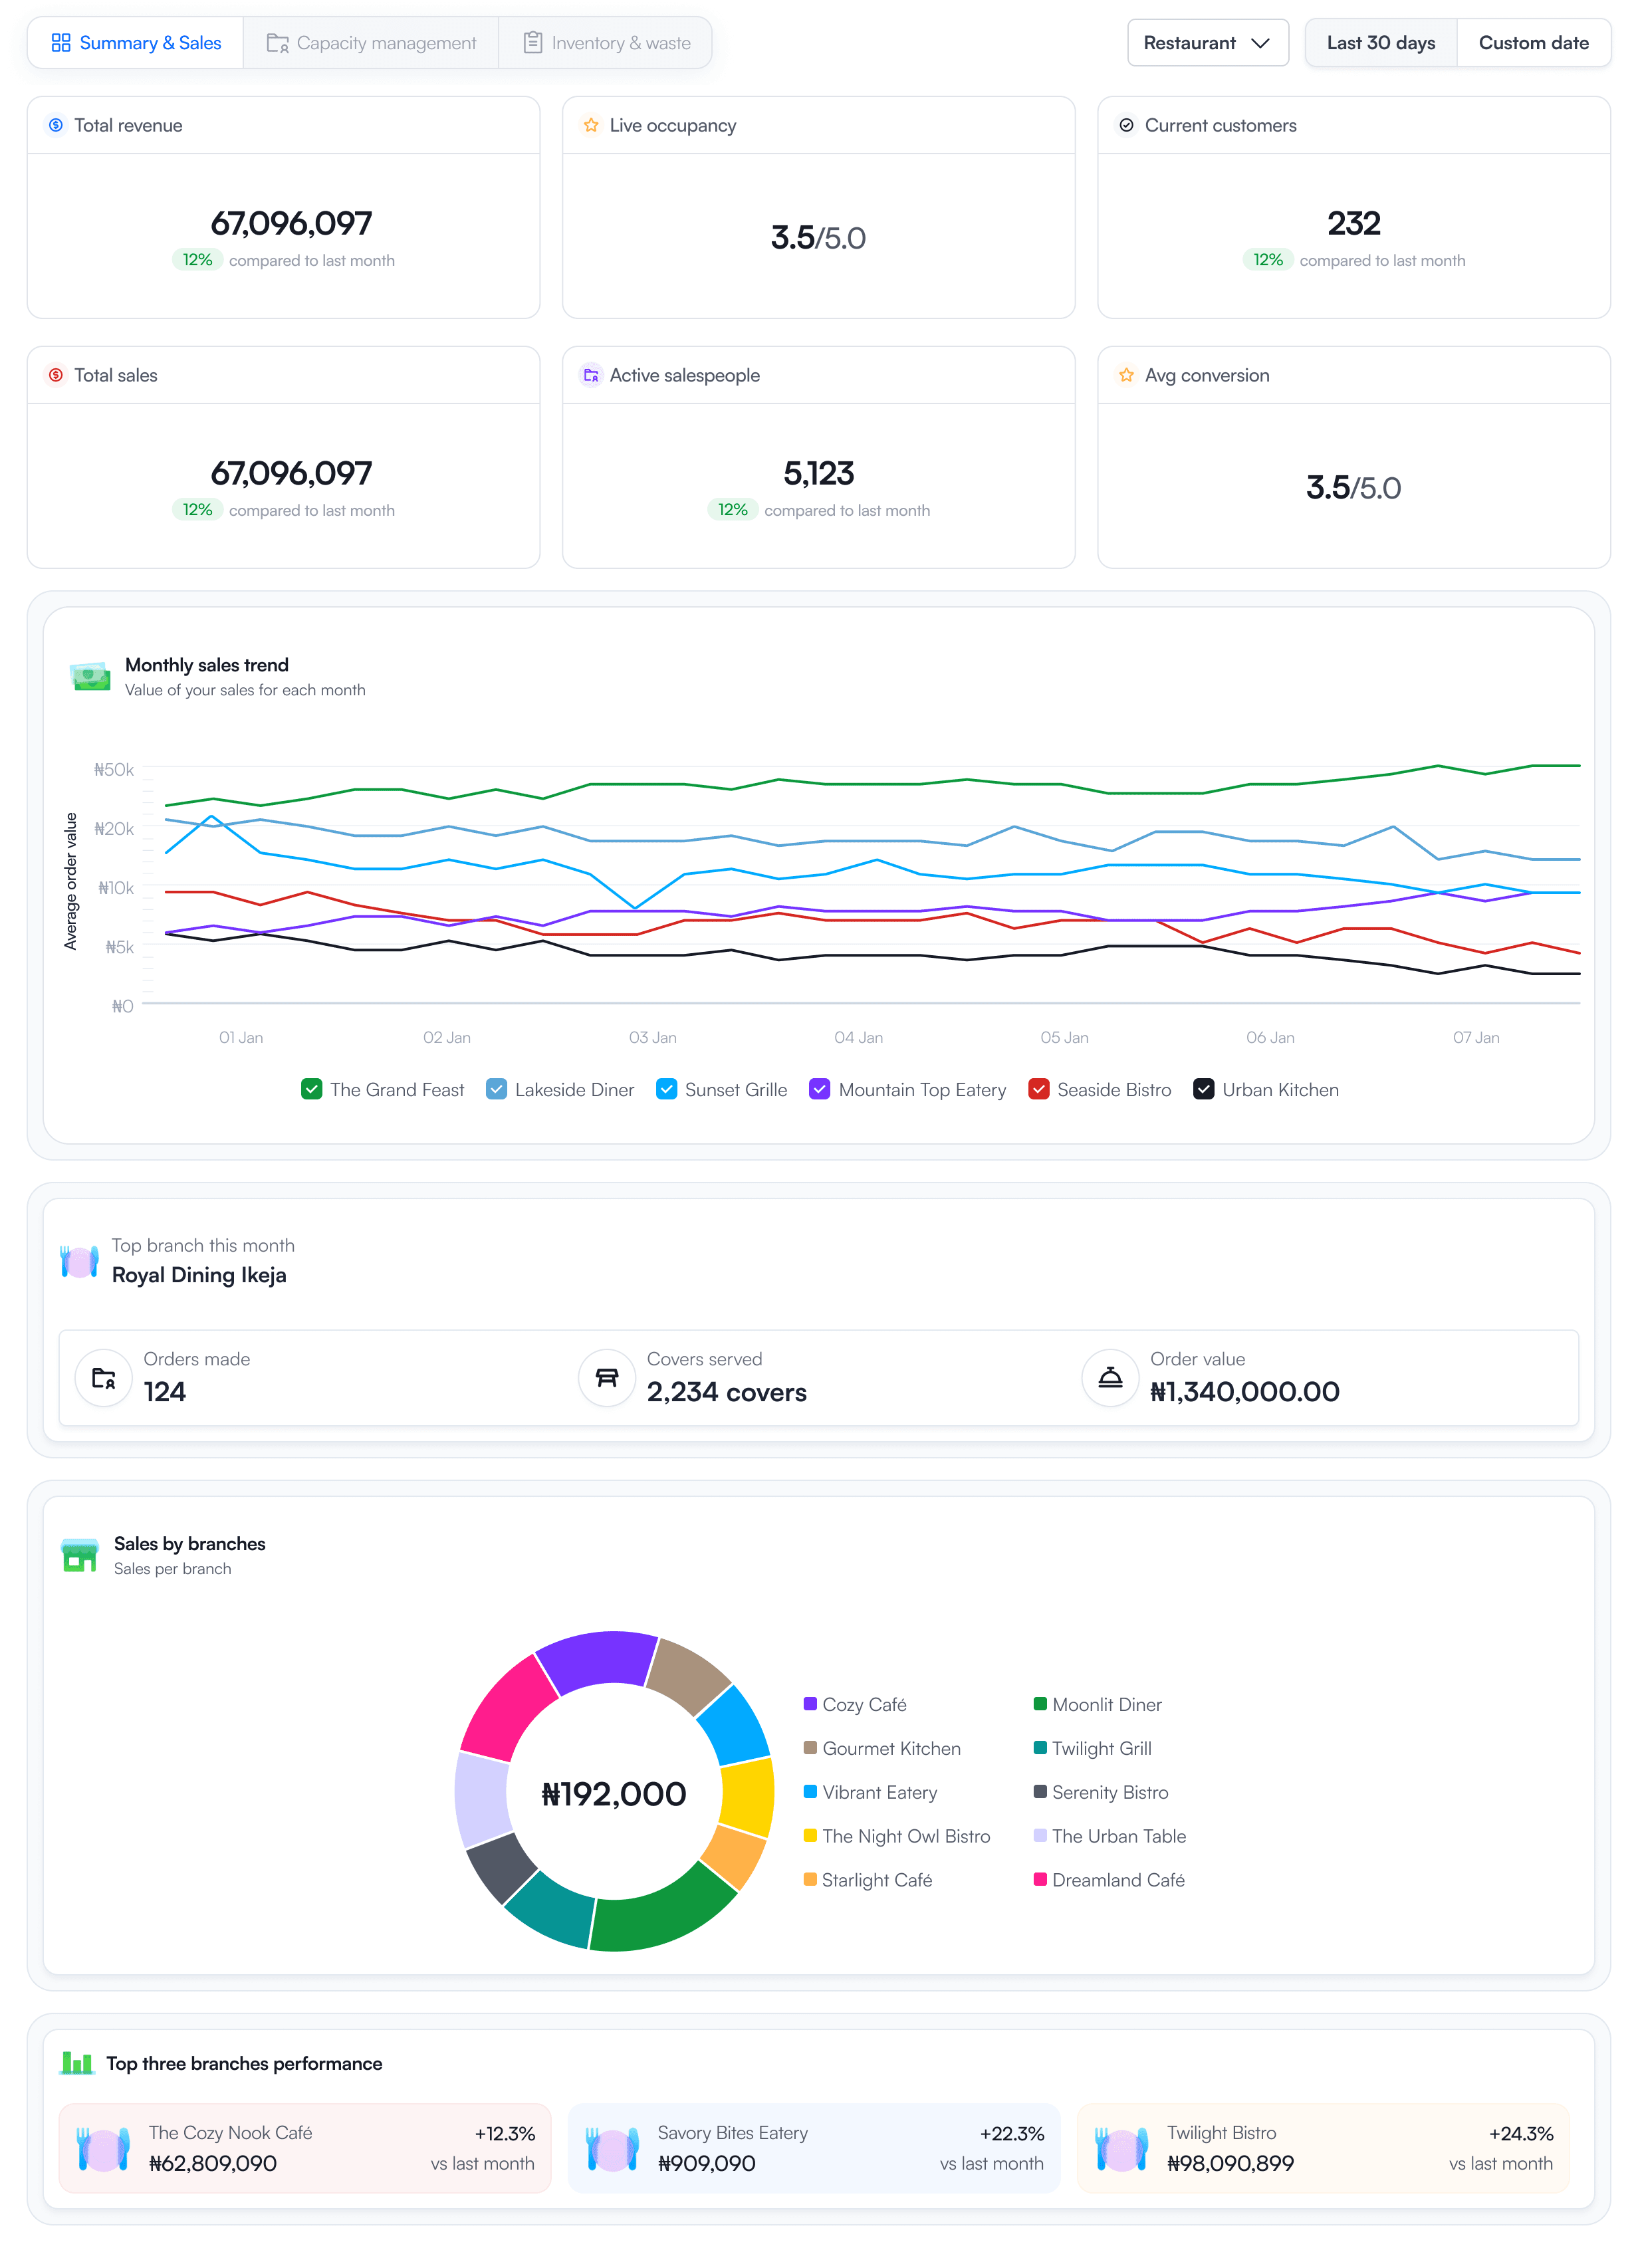This screenshot has width=1638, height=2268.
Task: Click the Top branch plate icon
Action: click(79, 1261)
